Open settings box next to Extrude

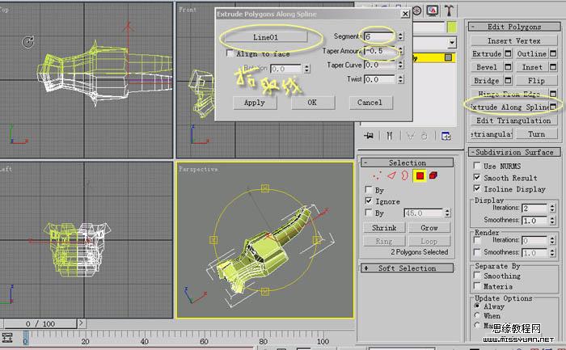(508, 54)
